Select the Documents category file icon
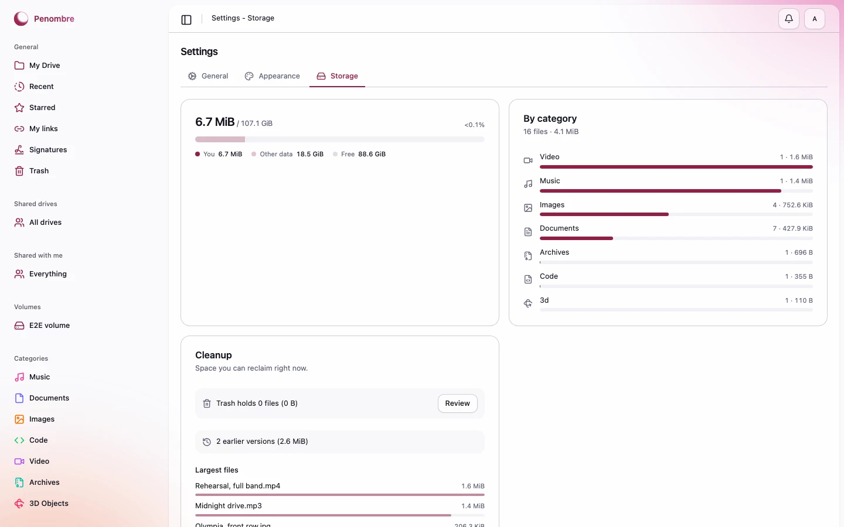The width and height of the screenshot is (844, 527). pos(19,398)
